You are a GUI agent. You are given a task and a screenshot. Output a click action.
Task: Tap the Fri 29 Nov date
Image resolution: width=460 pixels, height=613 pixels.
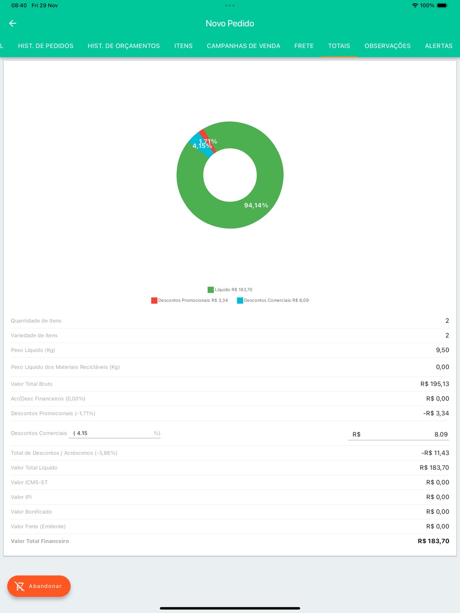click(x=45, y=6)
